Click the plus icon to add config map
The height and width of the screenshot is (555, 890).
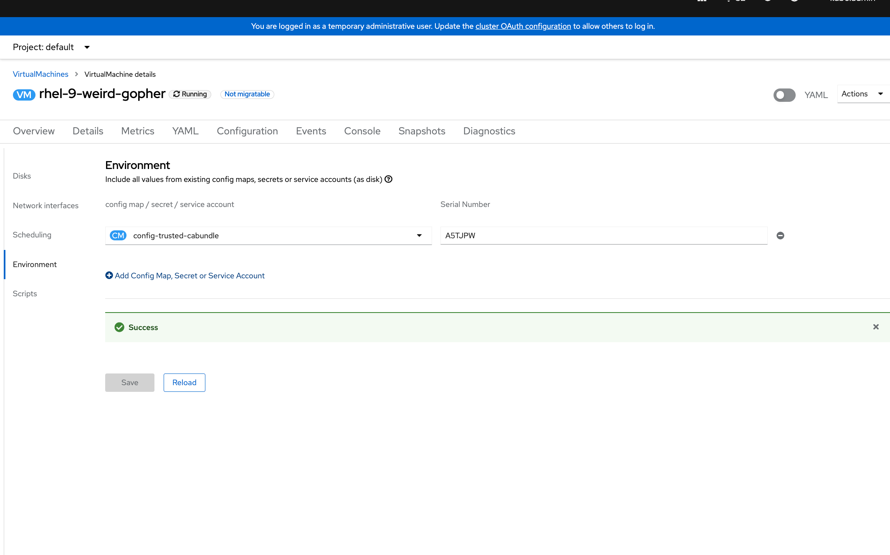point(109,275)
